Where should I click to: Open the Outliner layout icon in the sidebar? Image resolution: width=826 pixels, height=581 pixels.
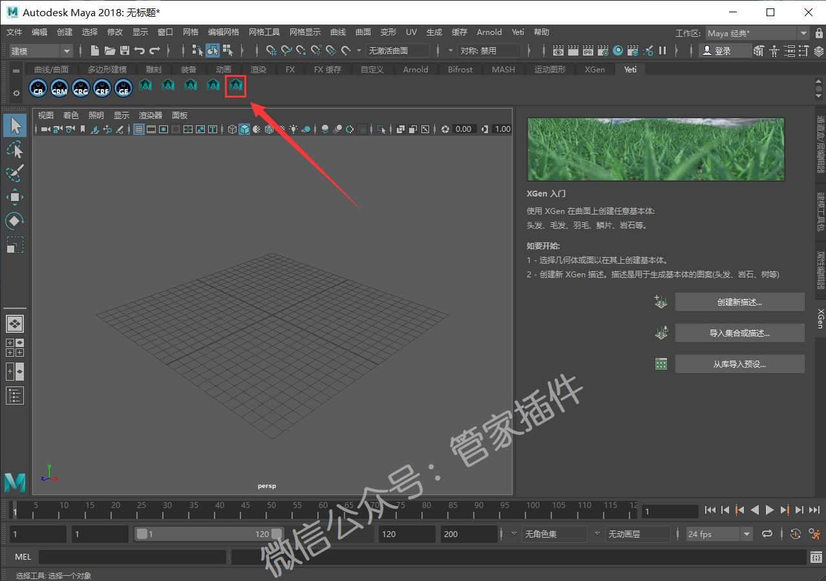point(15,396)
